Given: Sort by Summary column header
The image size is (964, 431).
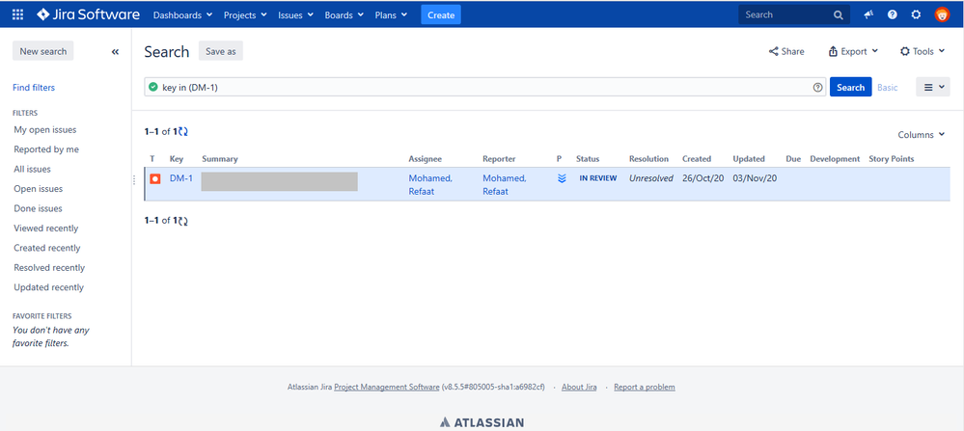Looking at the screenshot, I should [x=219, y=159].
